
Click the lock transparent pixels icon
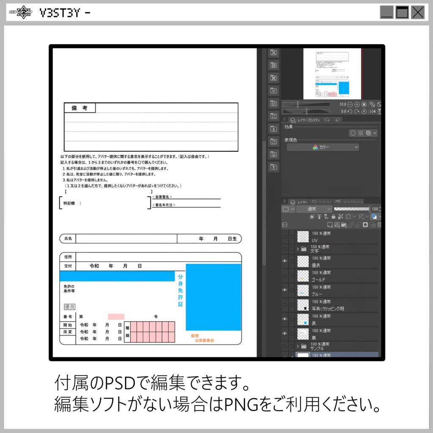point(341,216)
